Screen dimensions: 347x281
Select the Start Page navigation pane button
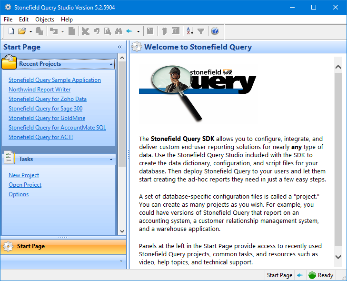click(63, 246)
